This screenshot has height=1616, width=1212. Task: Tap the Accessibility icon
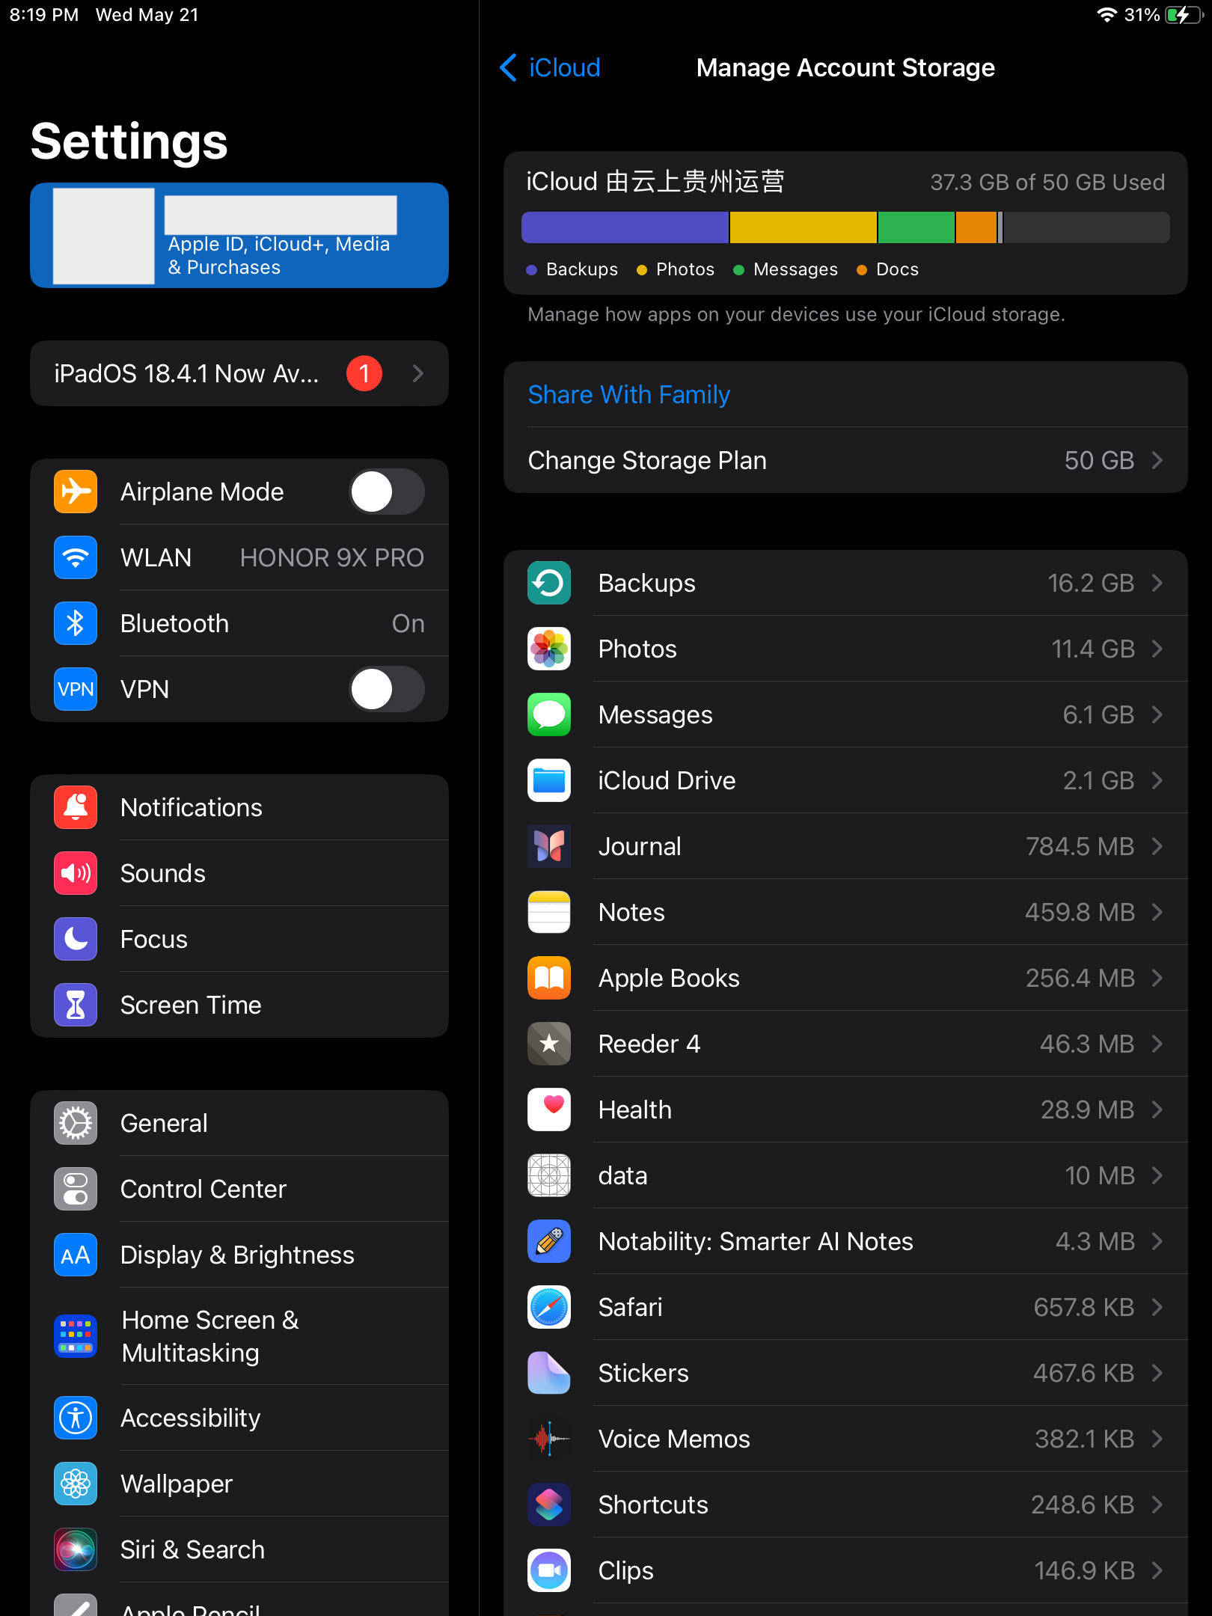76,1418
